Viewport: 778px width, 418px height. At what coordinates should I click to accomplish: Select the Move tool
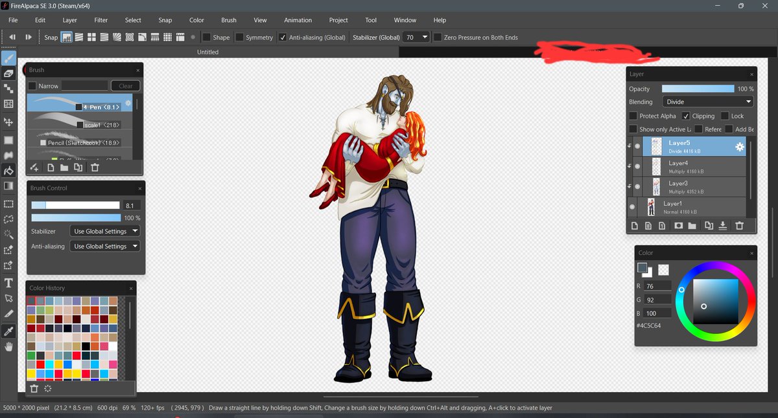coord(8,122)
